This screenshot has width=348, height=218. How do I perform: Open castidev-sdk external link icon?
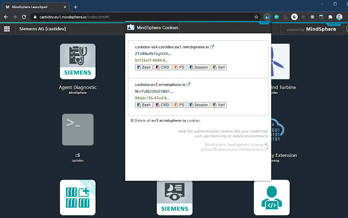[x=212, y=47]
